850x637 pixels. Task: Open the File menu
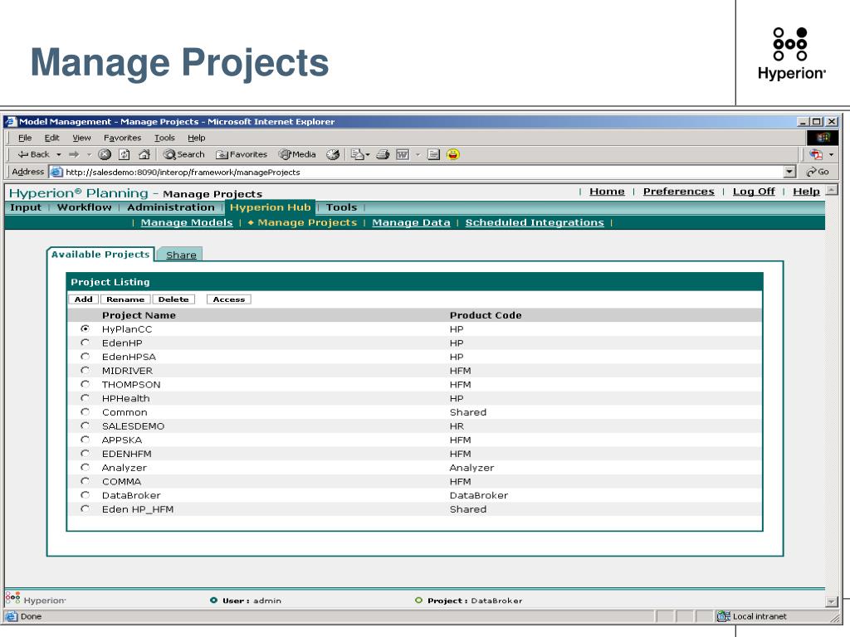pos(25,138)
